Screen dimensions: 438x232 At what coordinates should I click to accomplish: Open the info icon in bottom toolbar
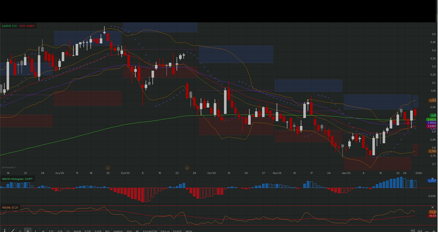coord(4,231)
